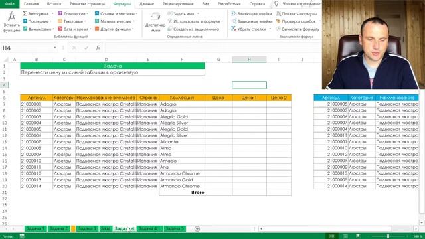This screenshot has width=425, height=239.
Task: Expand the Name Box dropdown arrow
Action: (54, 48)
